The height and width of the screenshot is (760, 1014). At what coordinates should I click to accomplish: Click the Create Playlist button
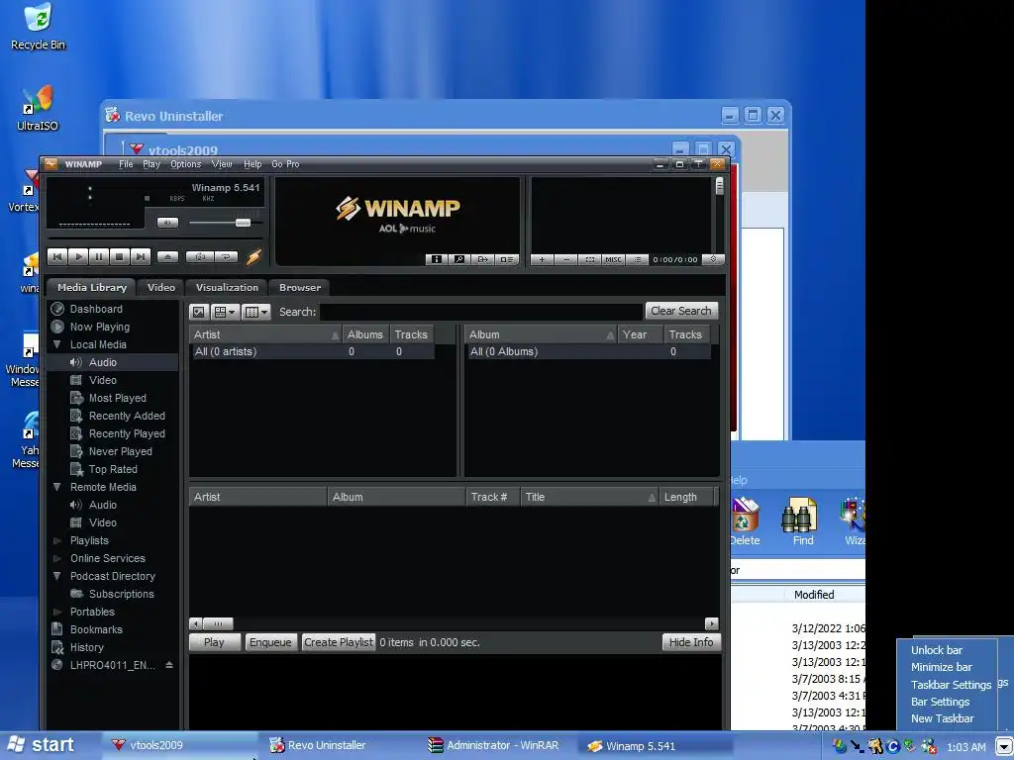pos(339,642)
